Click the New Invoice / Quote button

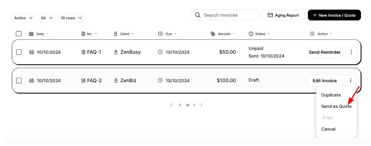pos(334,15)
